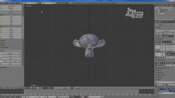Open 3D viewport Object menu
The width and height of the screenshot is (175, 98).
(16, 88)
